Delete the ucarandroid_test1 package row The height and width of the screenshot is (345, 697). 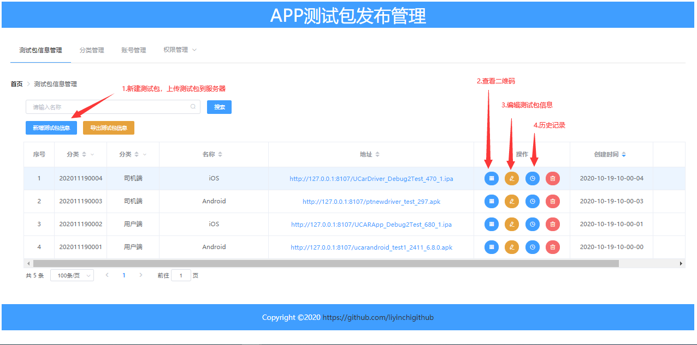tap(553, 247)
